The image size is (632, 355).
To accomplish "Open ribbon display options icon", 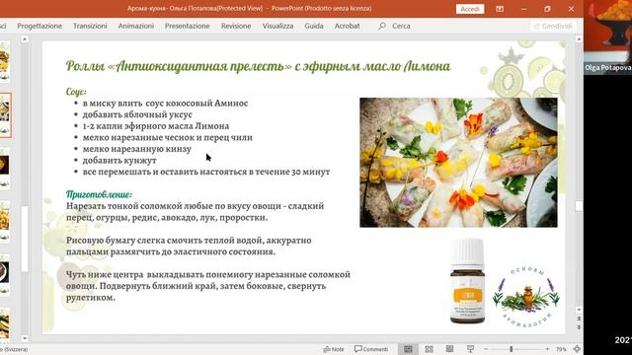I will coord(500,9).
